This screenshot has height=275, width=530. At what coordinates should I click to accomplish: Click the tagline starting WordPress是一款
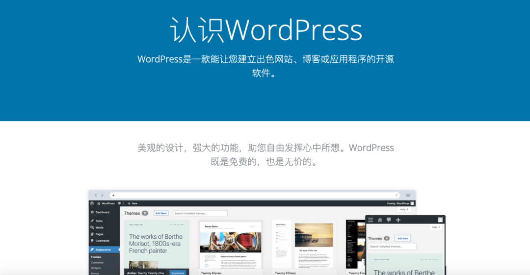tap(265, 66)
